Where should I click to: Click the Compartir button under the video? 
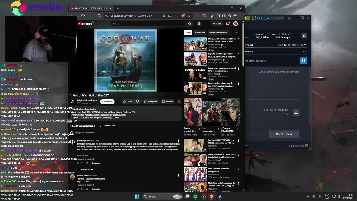pos(151,102)
